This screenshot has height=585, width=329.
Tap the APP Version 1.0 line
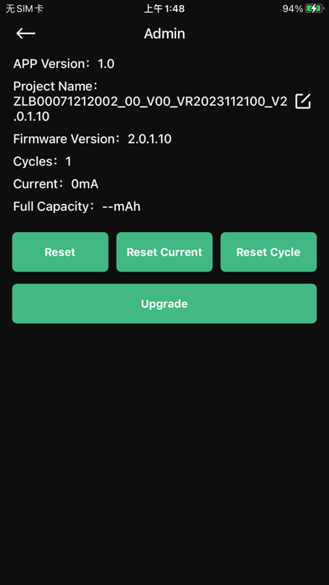[x=64, y=64]
